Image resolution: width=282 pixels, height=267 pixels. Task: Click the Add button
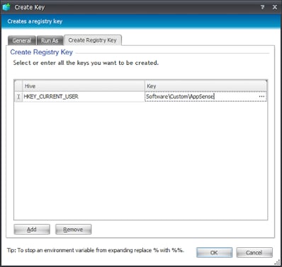32,230
